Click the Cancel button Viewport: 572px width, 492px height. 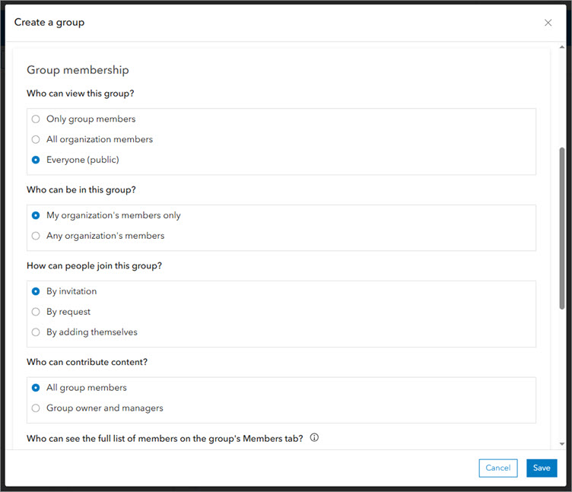coord(497,468)
